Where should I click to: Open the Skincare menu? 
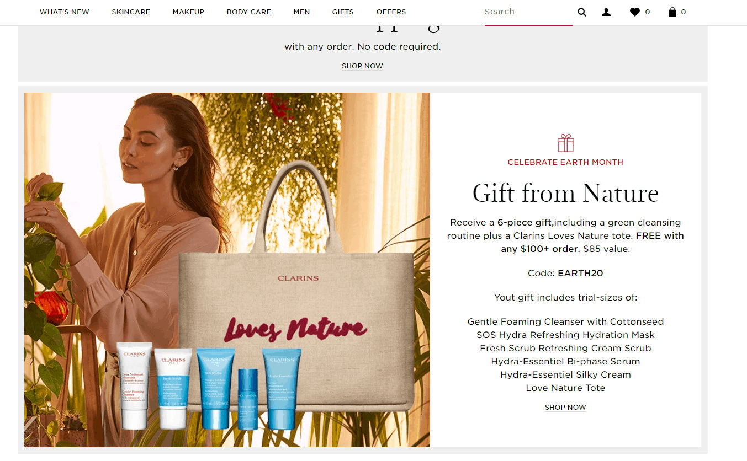click(131, 12)
